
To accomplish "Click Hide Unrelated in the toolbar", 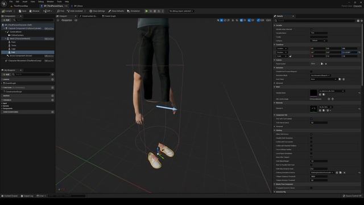I will (75, 11).
